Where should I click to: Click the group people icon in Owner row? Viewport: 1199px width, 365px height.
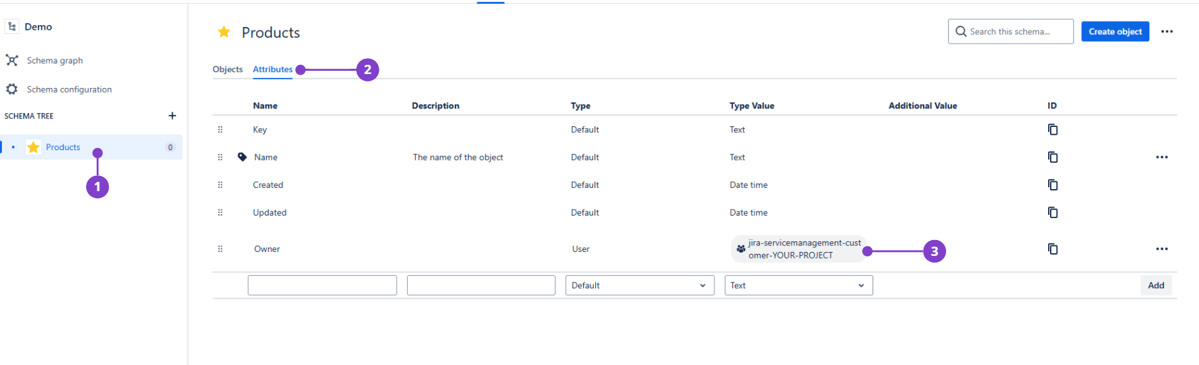741,249
